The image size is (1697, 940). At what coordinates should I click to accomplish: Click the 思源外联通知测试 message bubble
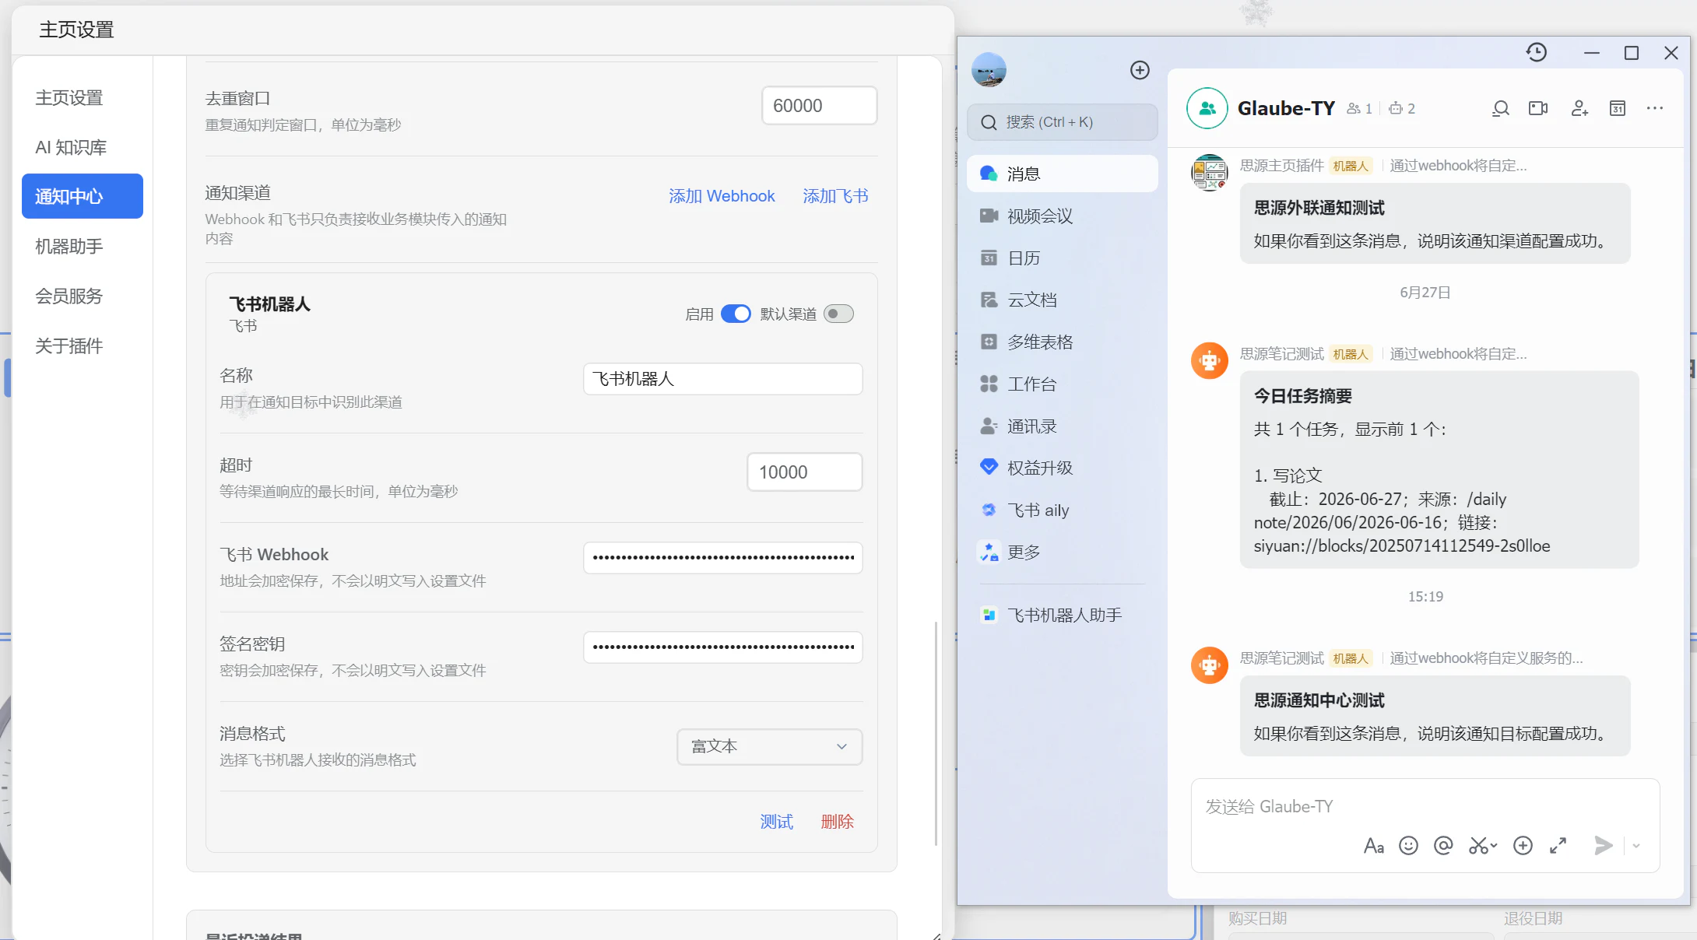pos(1435,223)
